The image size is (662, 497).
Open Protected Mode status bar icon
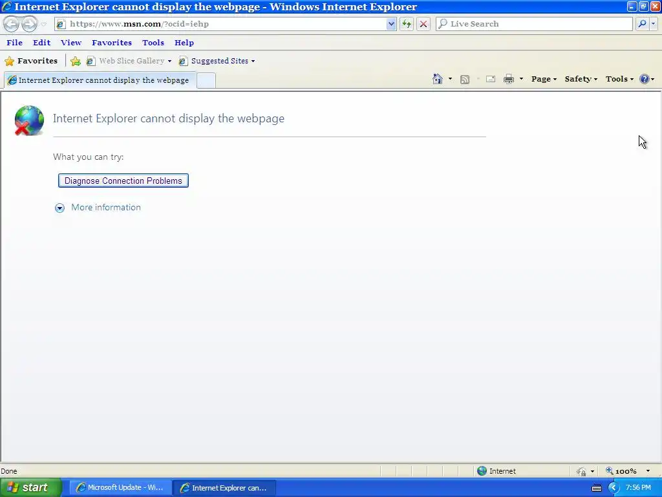[x=582, y=471]
